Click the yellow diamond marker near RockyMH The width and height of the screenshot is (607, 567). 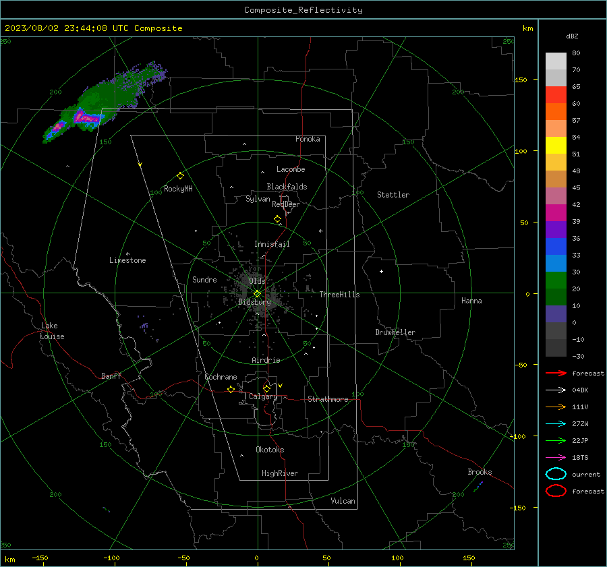(x=180, y=176)
